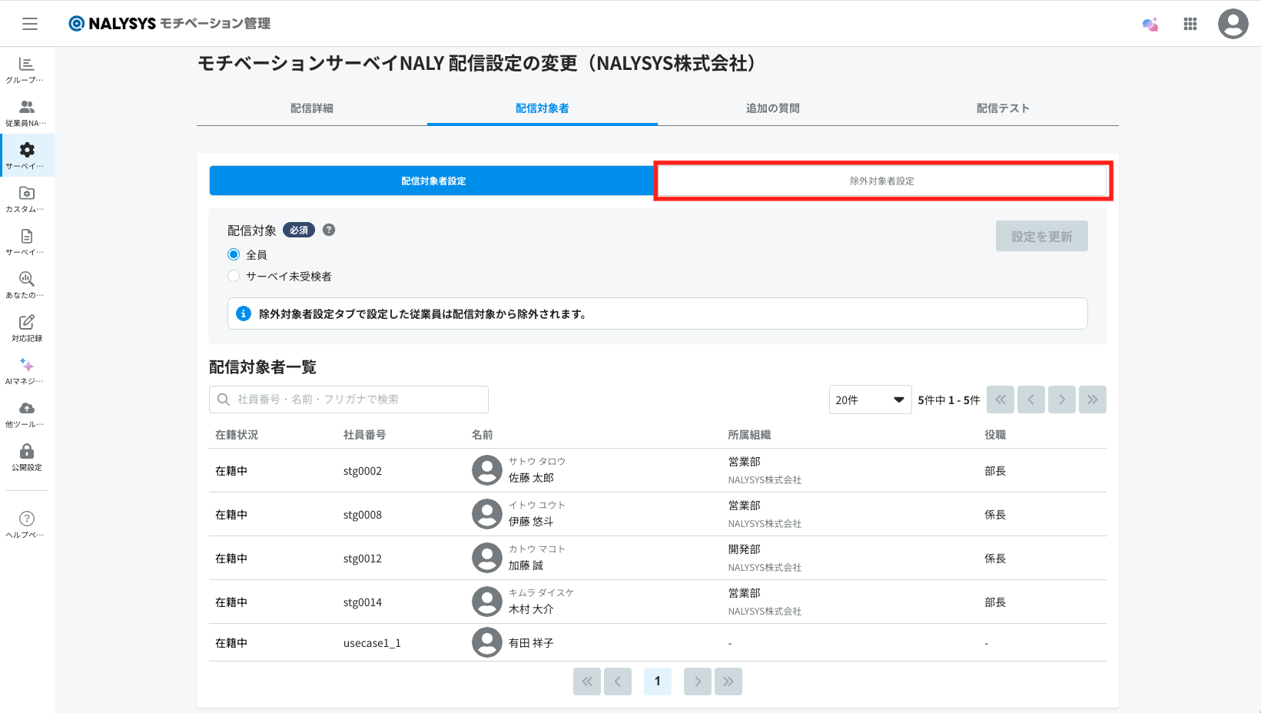Screen dimensions: 1261x713
Task: Open the chat assistant icon in header
Action: pyautogui.click(x=1150, y=24)
